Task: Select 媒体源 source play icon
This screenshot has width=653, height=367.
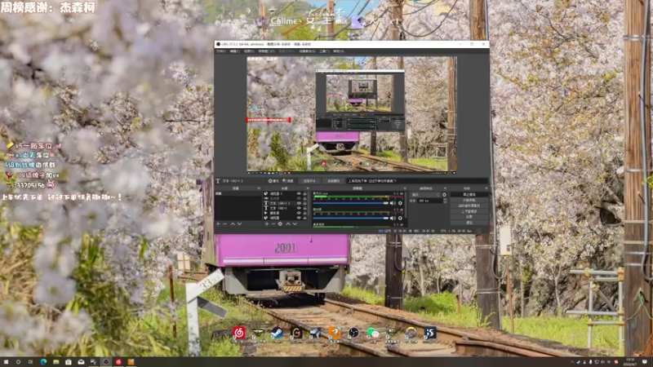Action: point(266,213)
